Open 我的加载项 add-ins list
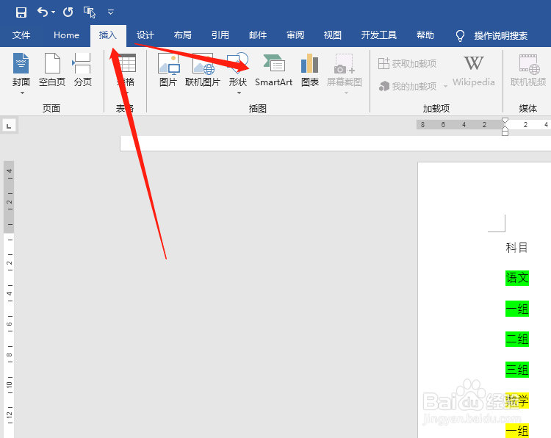 (x=408, y=86)
